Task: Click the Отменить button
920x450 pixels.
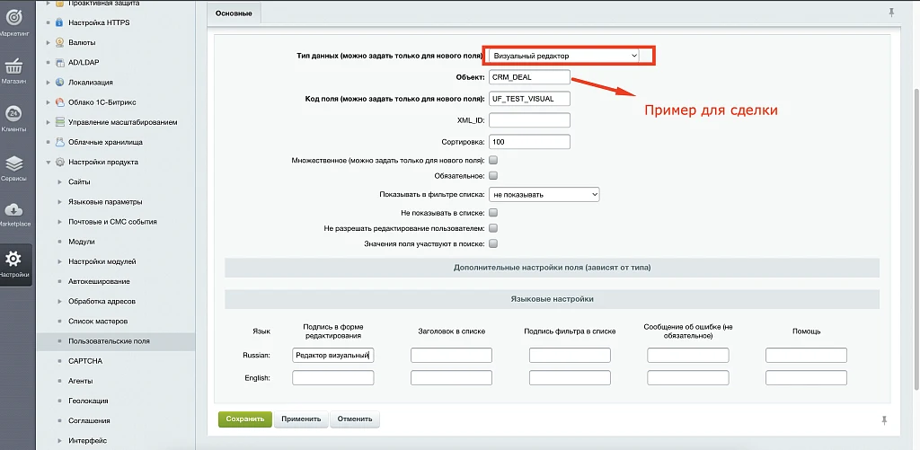Action: pos(355,419)
